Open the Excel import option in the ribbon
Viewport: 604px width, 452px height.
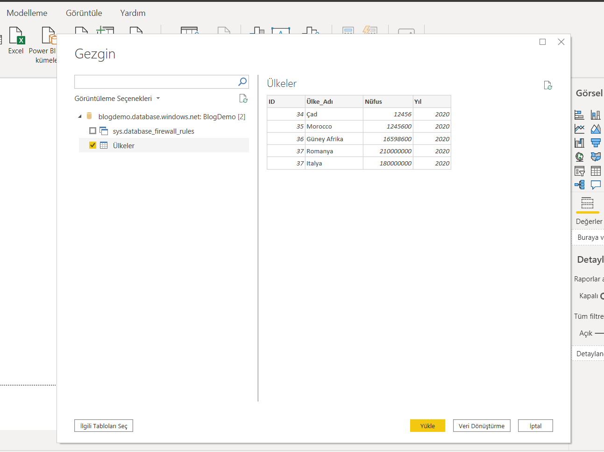16,42
